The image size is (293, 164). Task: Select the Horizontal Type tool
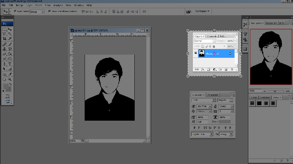[10, 64]
